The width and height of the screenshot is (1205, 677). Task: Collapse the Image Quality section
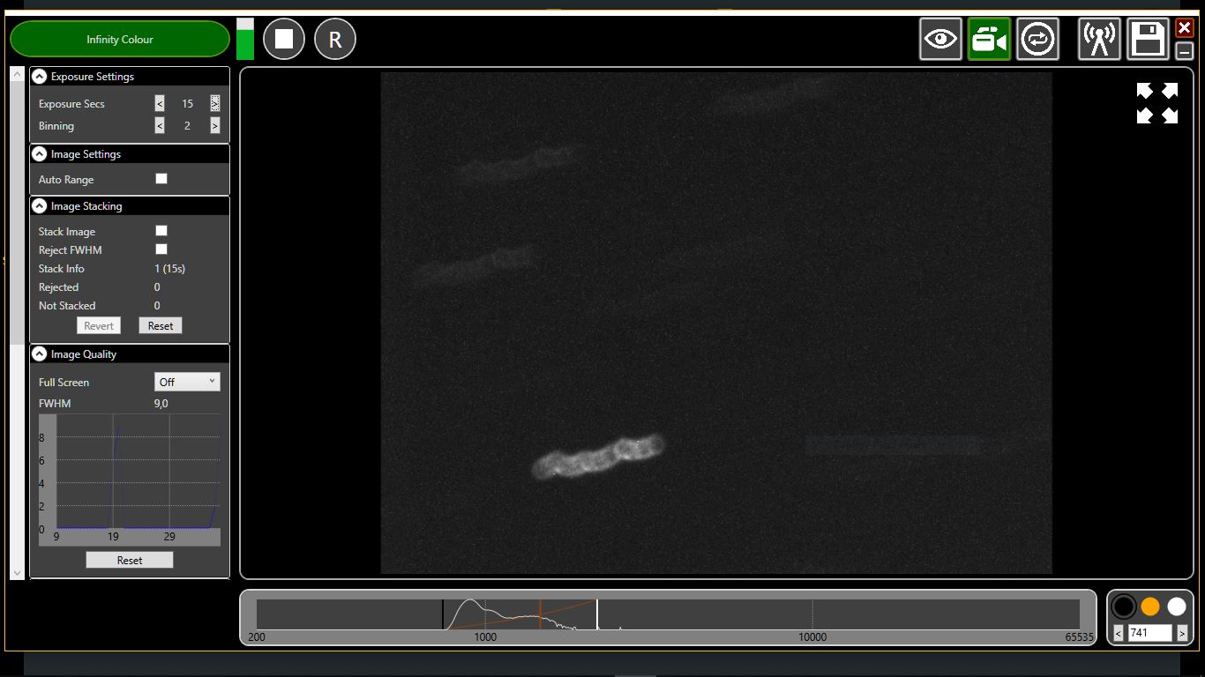click(x=40, y=354)
